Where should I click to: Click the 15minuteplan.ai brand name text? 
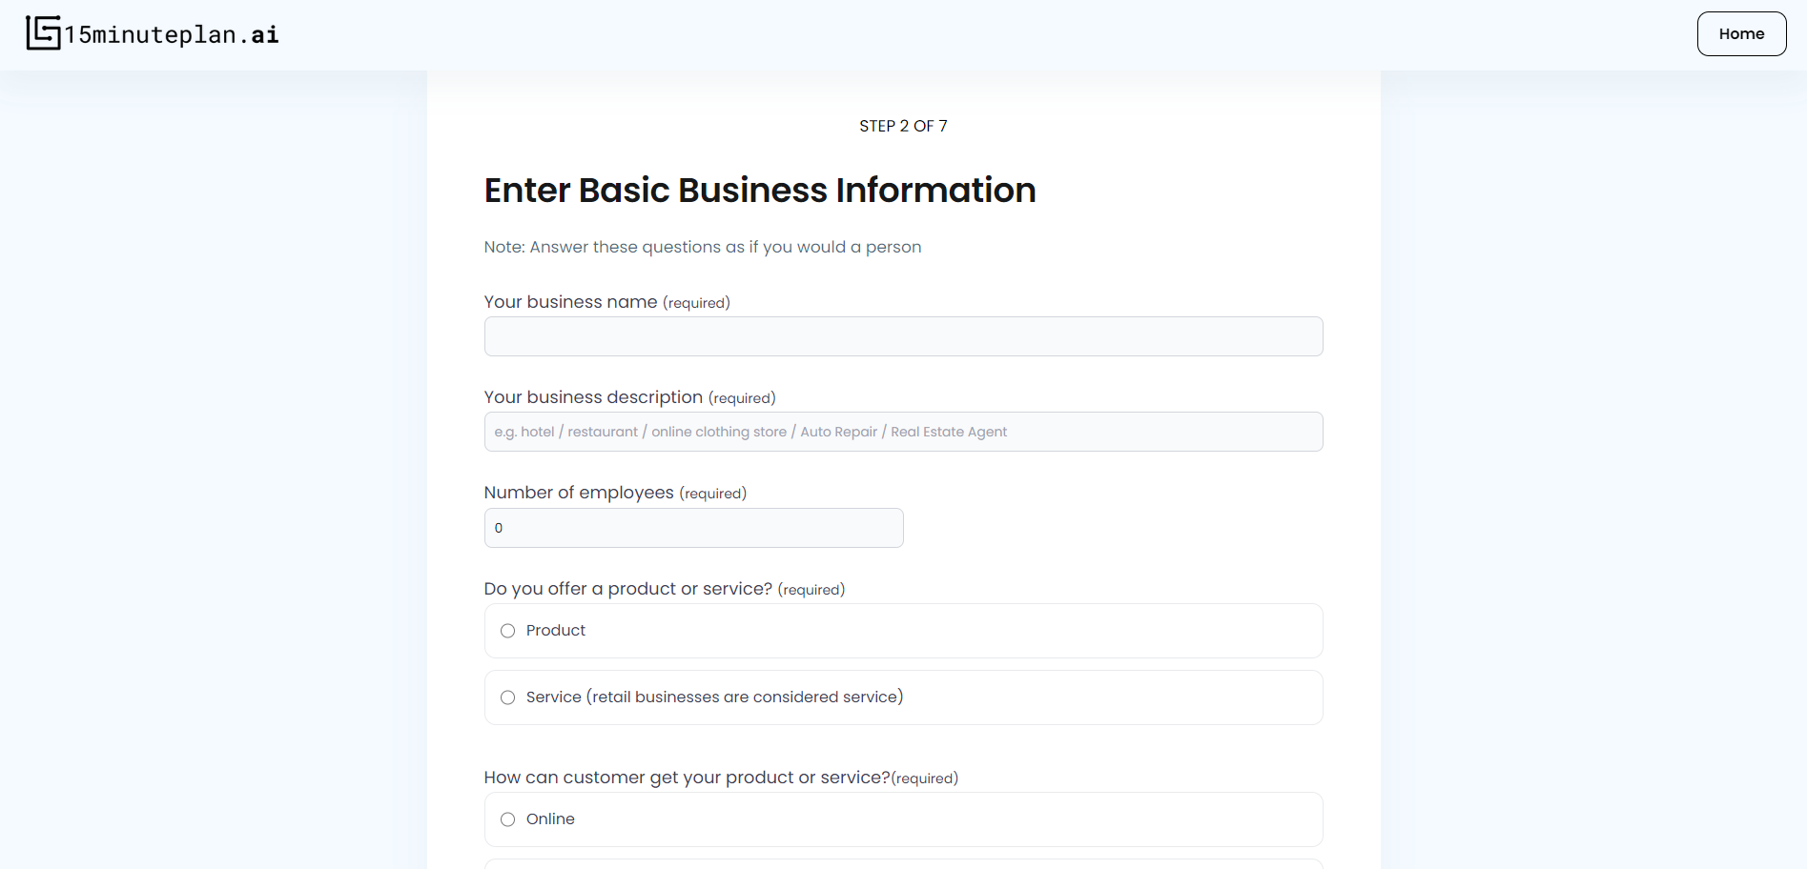172,34
